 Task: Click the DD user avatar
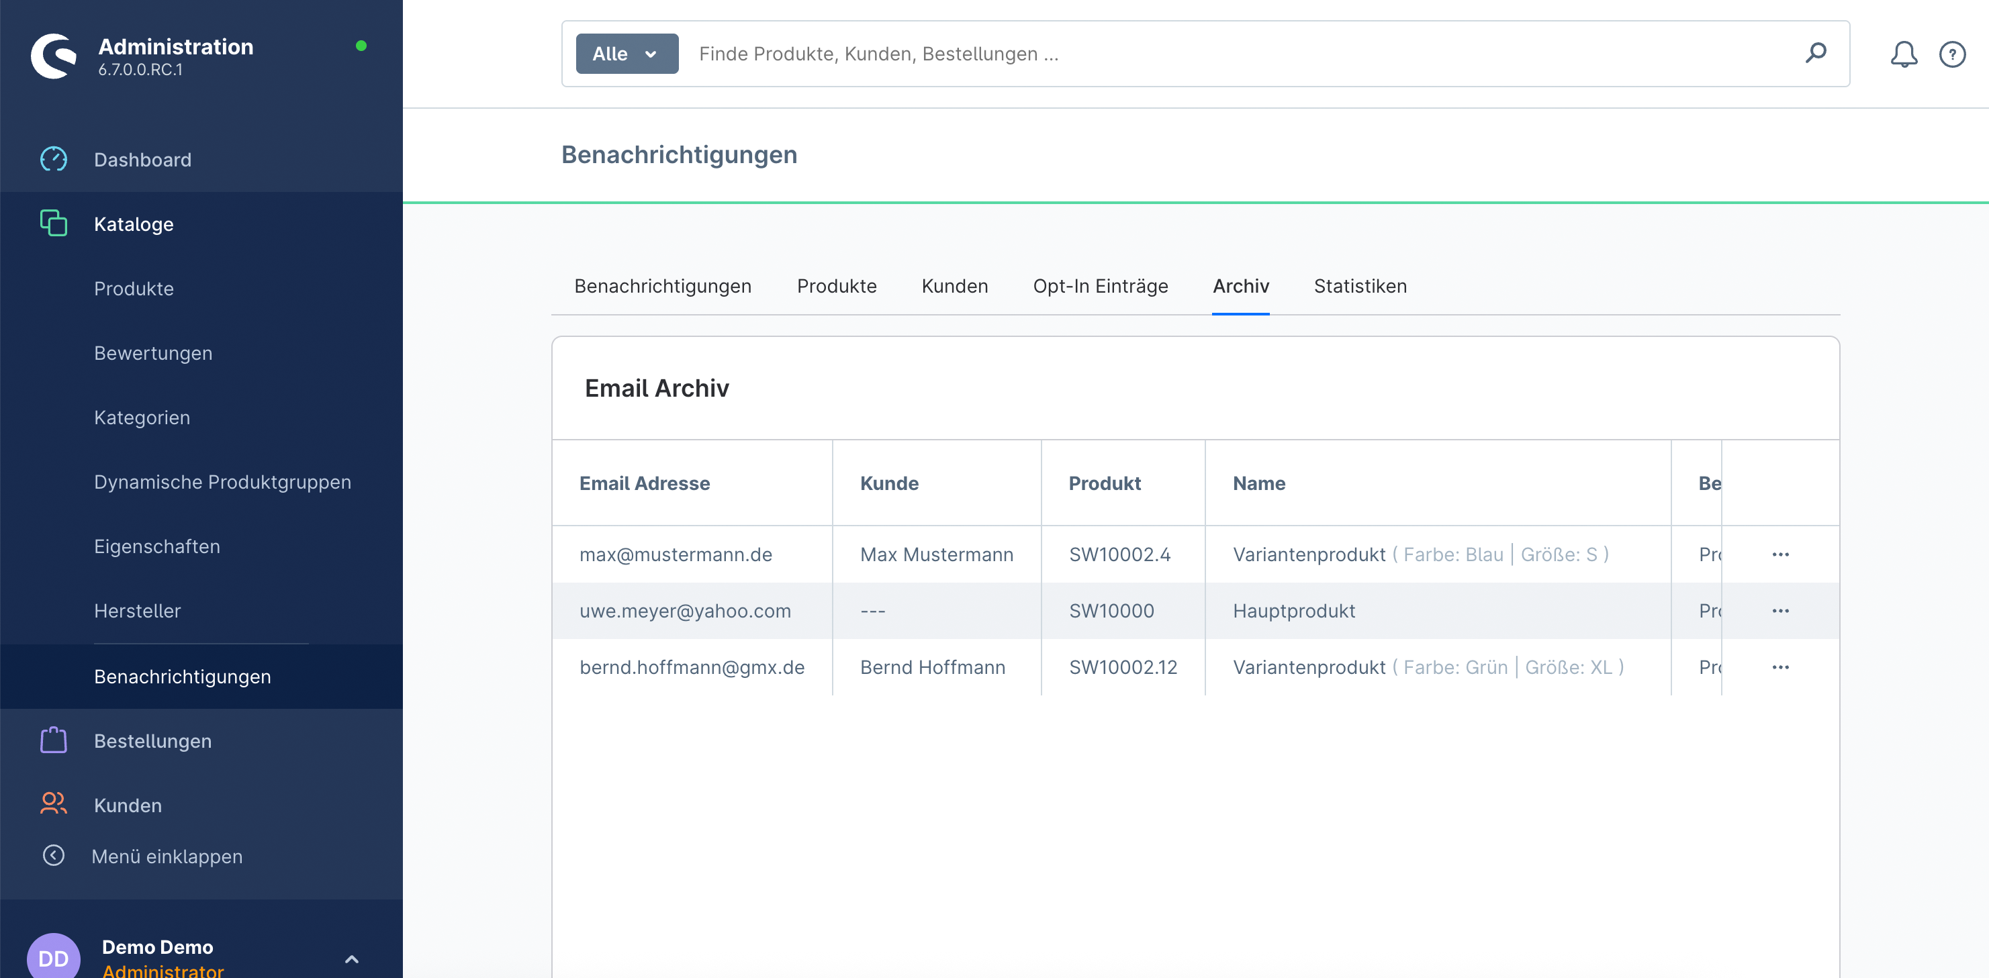point(53,957)
